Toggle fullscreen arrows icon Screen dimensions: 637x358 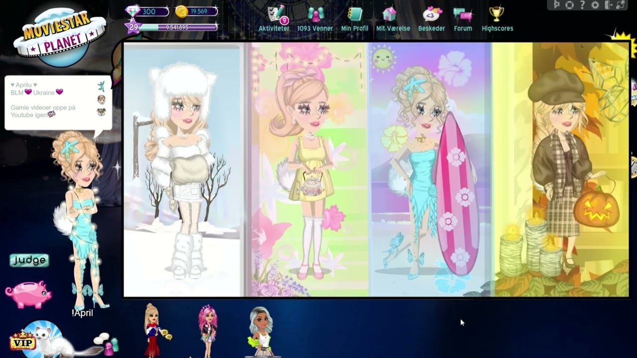[621, 5]
